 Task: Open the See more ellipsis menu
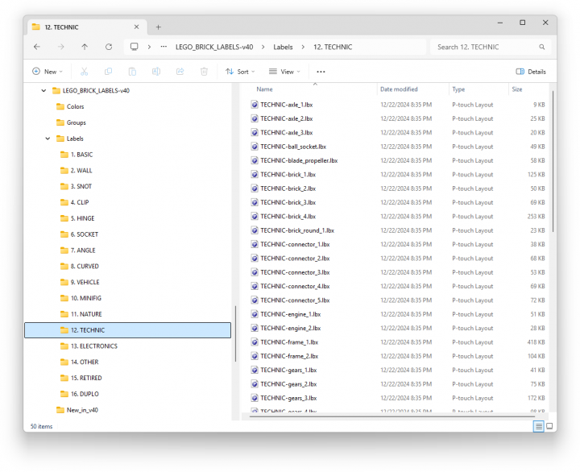[321, 72]
